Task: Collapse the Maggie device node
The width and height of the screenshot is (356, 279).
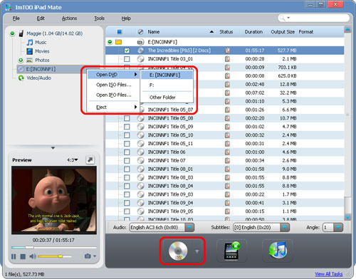Action: coord(12,33)
